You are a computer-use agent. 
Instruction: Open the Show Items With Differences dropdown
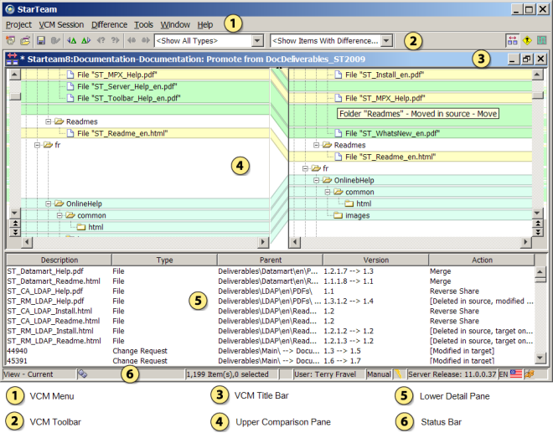tap(386, 41)
